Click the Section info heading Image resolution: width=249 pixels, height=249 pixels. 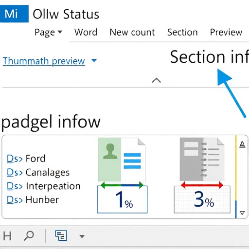tap(209, 57)
